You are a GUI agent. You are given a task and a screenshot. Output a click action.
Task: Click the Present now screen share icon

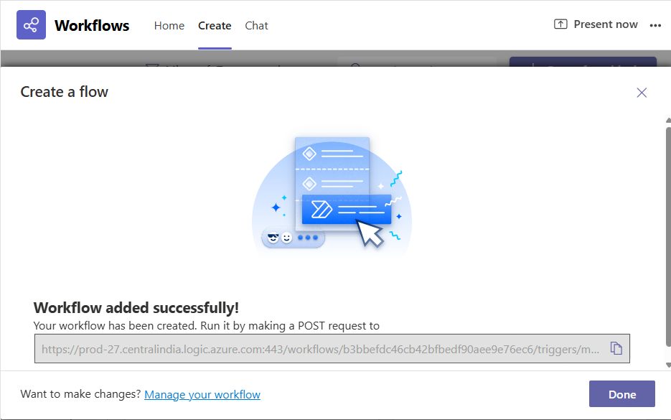[560, 24]
